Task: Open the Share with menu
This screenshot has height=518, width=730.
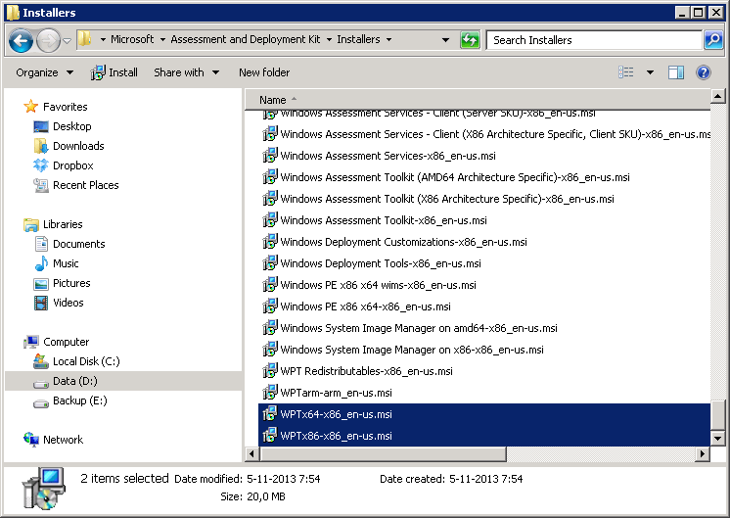Action: (x=186, y=72)
